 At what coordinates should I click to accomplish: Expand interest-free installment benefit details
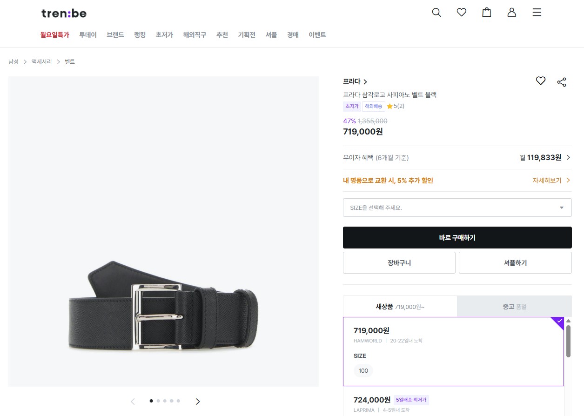568,157
